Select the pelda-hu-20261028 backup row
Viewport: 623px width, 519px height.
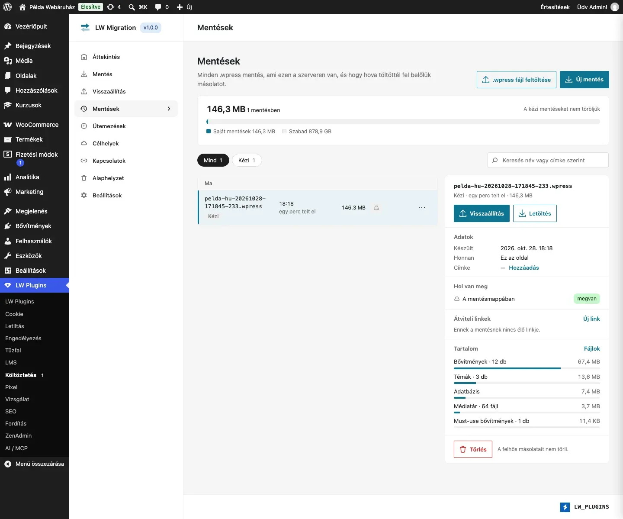[318, 207]
